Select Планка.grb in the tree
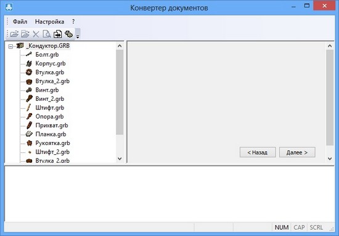339x236 pixels. (51, 134)
